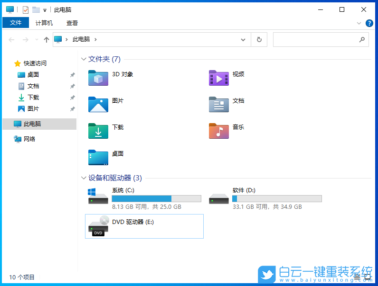Click 此电脑 breadcrumb in address bar
Image resolution: width=378 pixels, height=286 pixels.
[x=81, y=39]
